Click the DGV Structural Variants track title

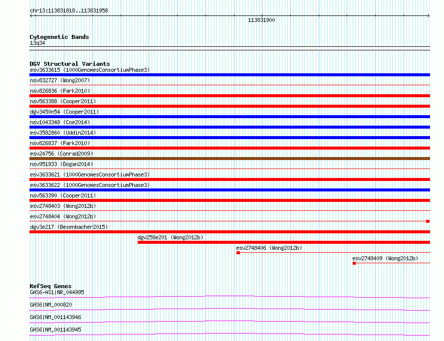(70, 64)
